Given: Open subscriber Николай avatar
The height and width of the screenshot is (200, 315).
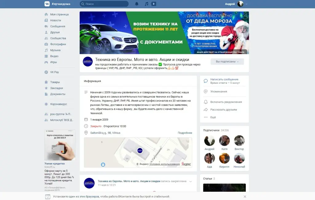Looking at the screenshot, I should (x=239, y=158).
